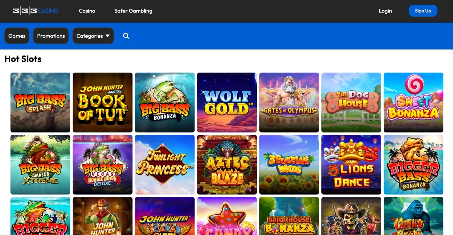Viewport: 453px width, 235px height.
Task: Play Big Bass Bonanza slot
Action: point(165,102)
